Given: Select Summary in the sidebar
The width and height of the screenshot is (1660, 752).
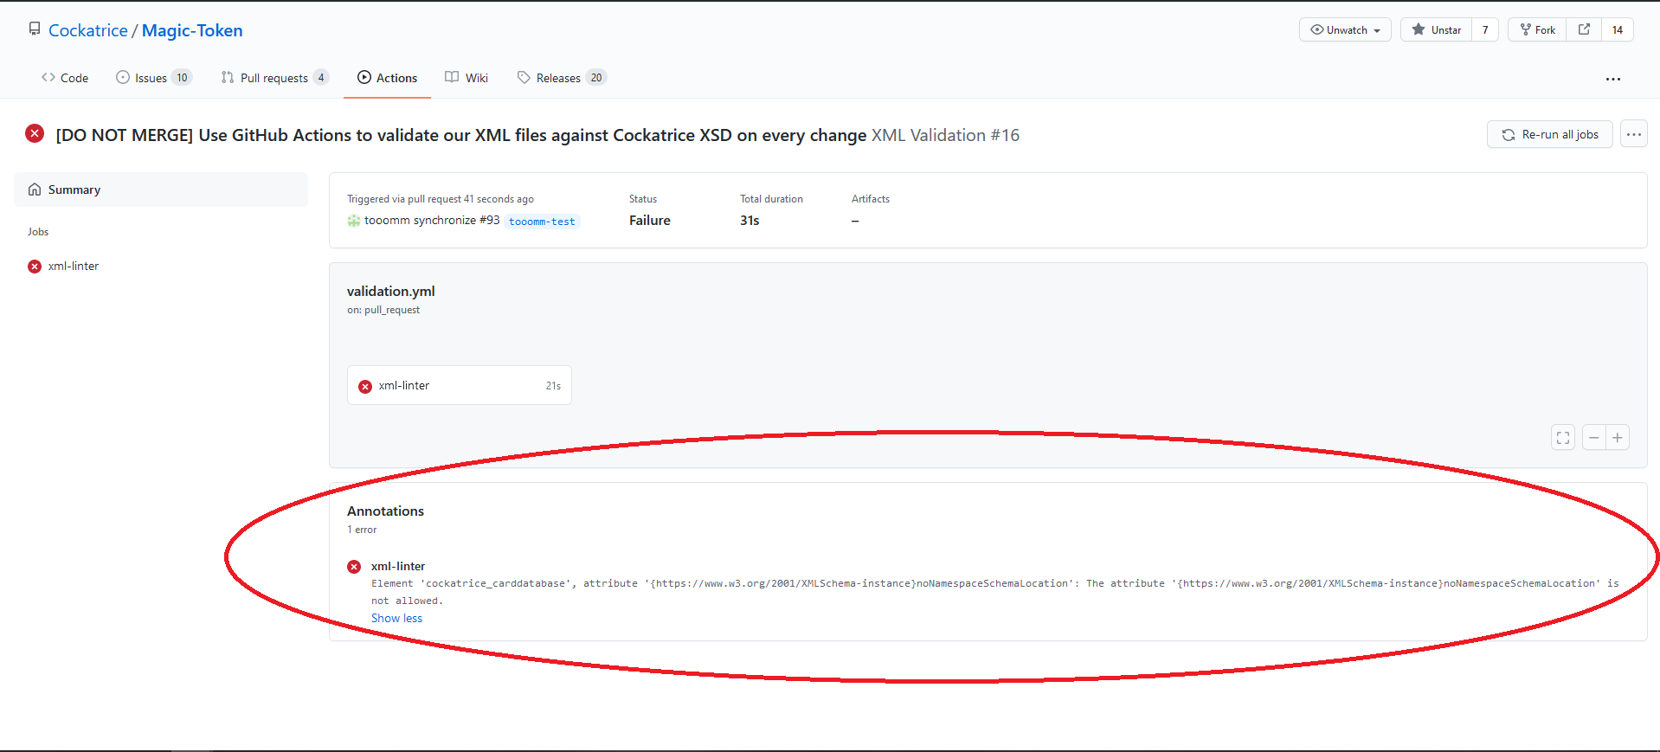Looking at the screenshot, I should (161, 190).
